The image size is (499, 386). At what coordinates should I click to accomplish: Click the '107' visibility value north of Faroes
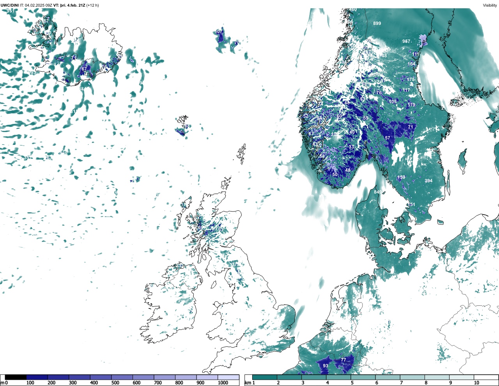[219, 32]
